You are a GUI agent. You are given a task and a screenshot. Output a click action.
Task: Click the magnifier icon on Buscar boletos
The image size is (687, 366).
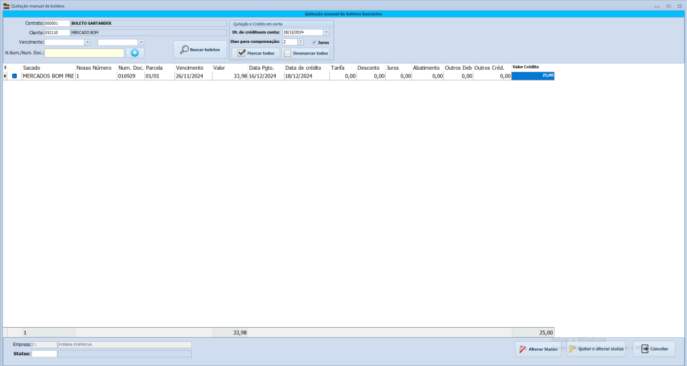[x=184, y=50]
